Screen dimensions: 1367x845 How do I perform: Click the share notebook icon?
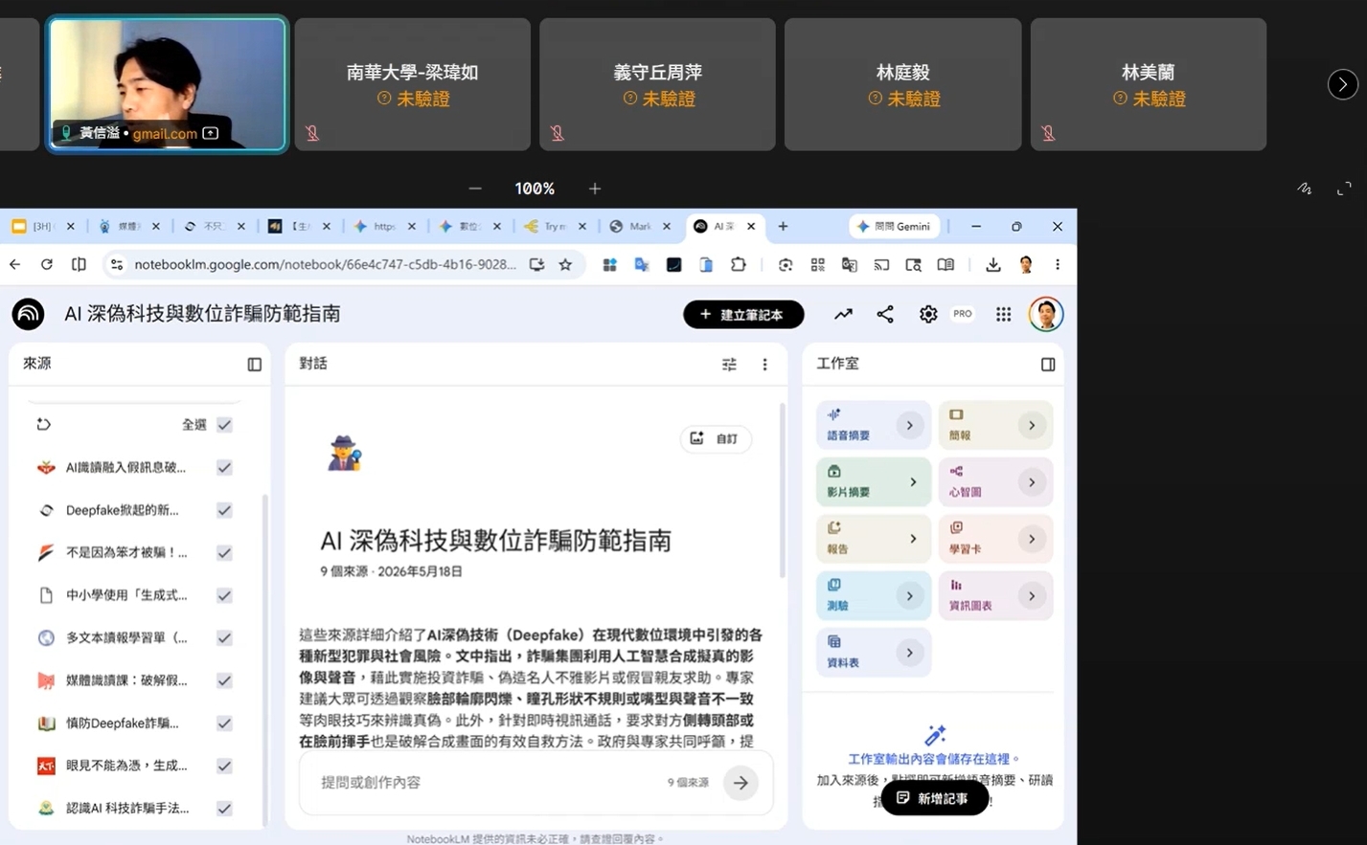pyautogui.click(x=885, y=314)
